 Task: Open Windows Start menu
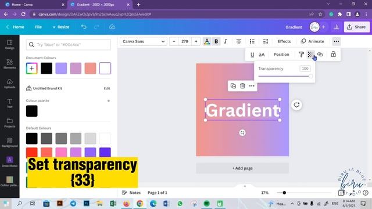(x=6, y=204)
